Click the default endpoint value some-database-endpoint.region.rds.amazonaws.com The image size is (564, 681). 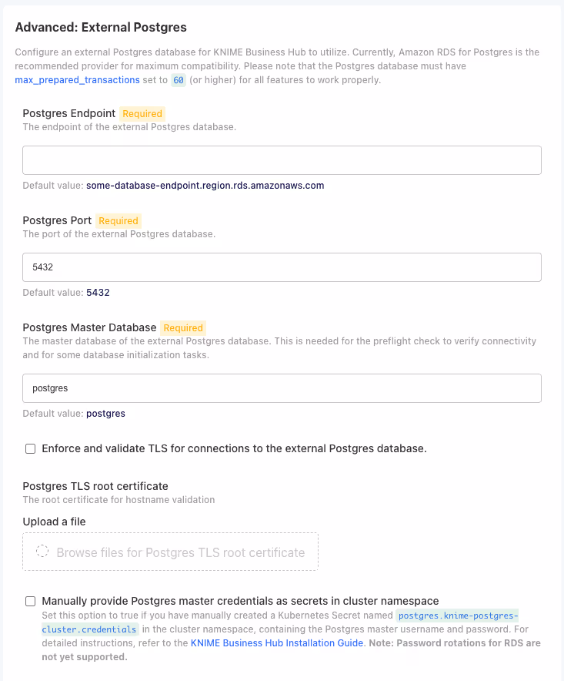tap(204, 186)
